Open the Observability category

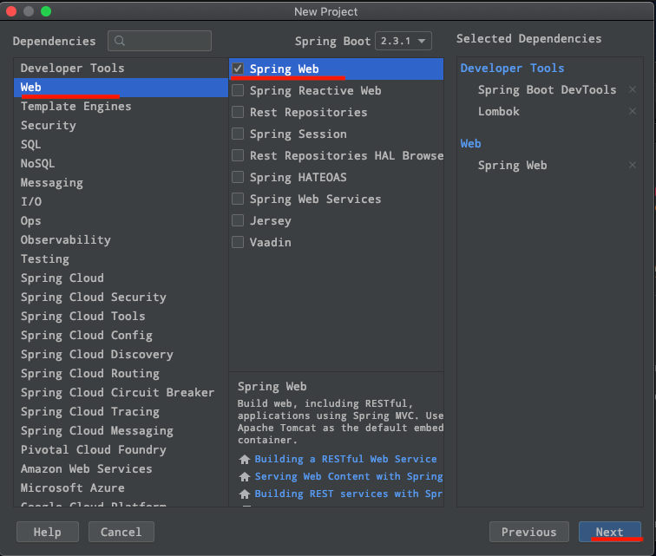pos(121,240)
